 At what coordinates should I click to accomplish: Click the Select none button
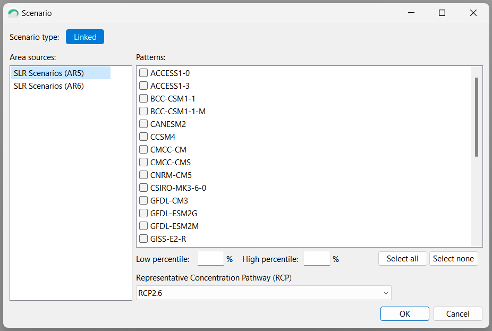(453, 259)
